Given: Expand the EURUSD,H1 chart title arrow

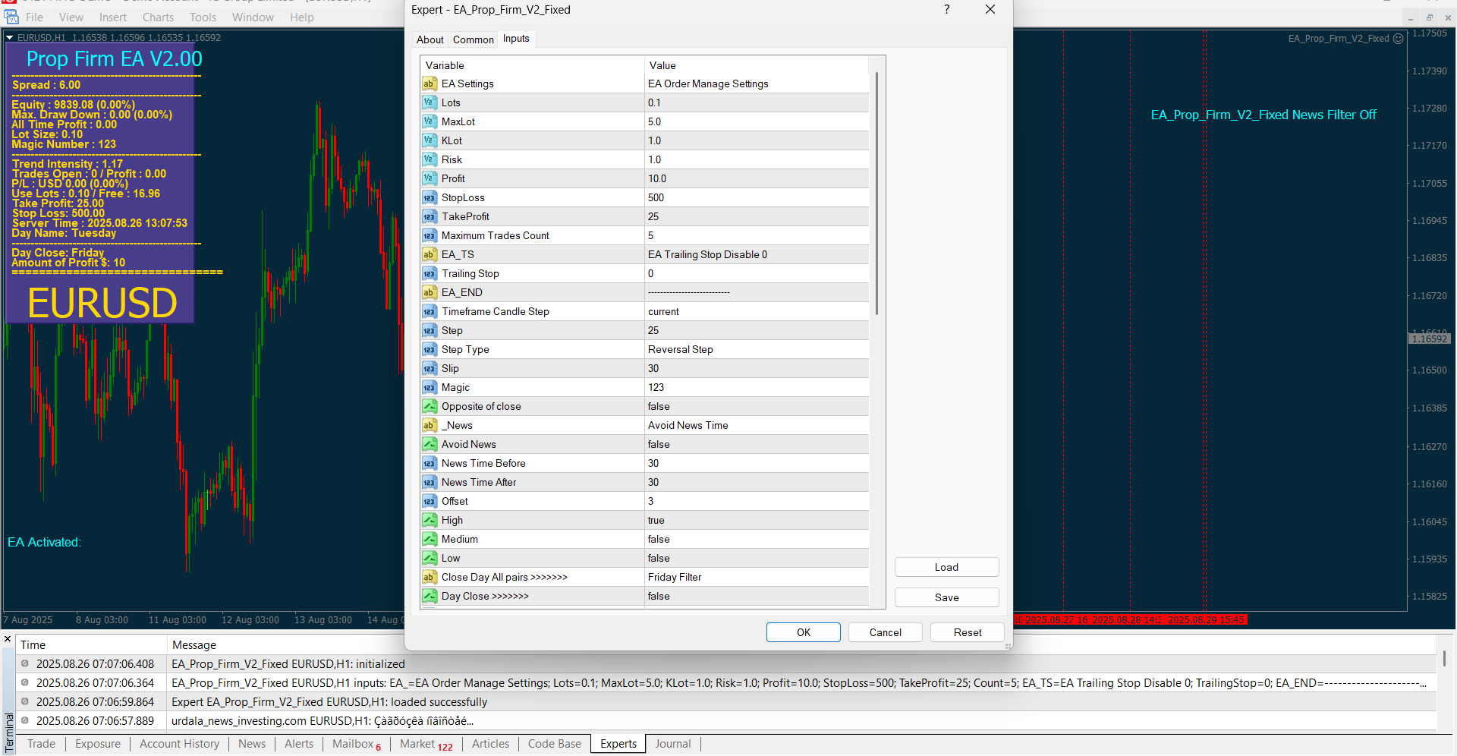Looking at the screenshot, I should coord(10,37).
